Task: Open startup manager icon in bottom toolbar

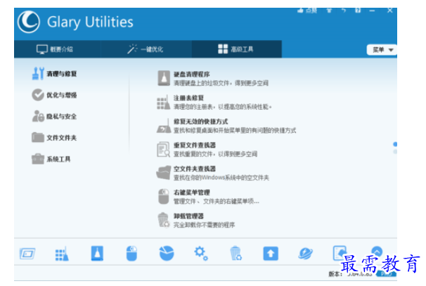Action: [x=27, y=254]
